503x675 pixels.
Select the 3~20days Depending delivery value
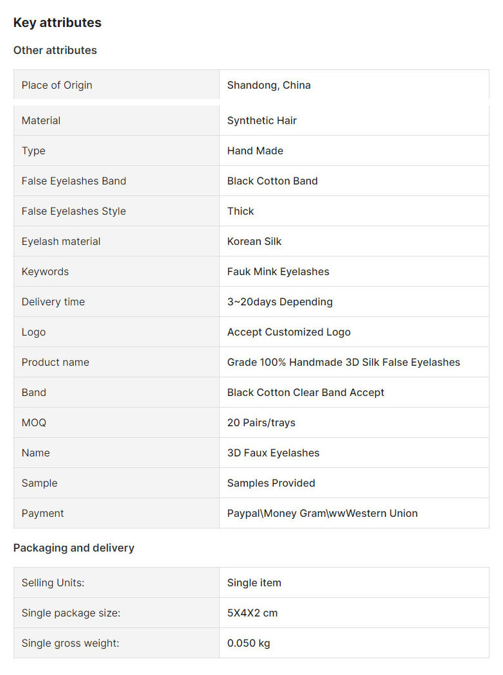click(280, 301)
